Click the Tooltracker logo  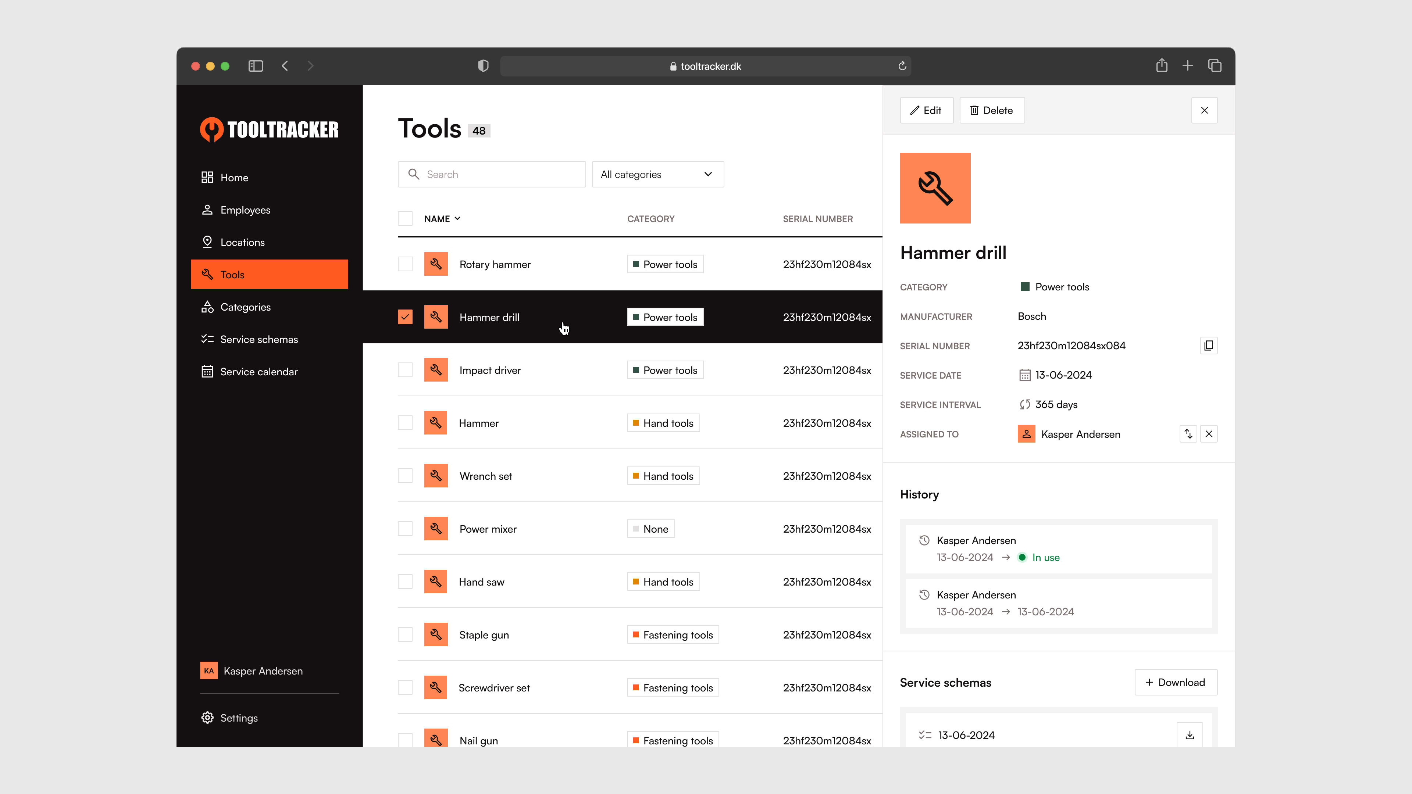coord(269,130)
